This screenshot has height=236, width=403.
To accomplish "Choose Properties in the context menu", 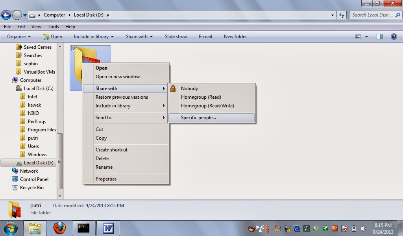I will click(126, 179).
